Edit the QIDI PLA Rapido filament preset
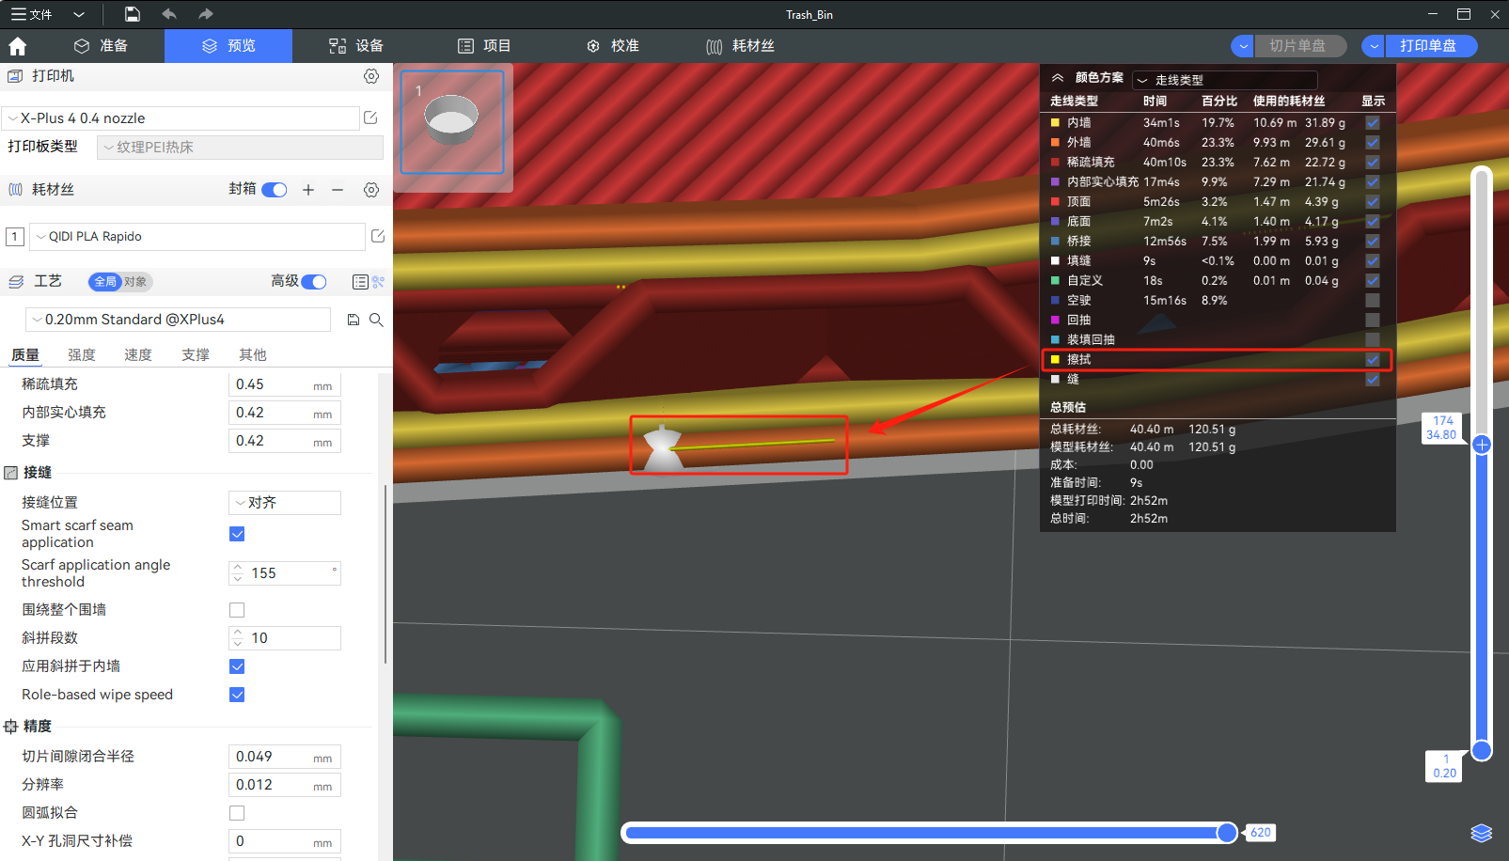This screenshot has width=1509, height=861. point(378,237)
